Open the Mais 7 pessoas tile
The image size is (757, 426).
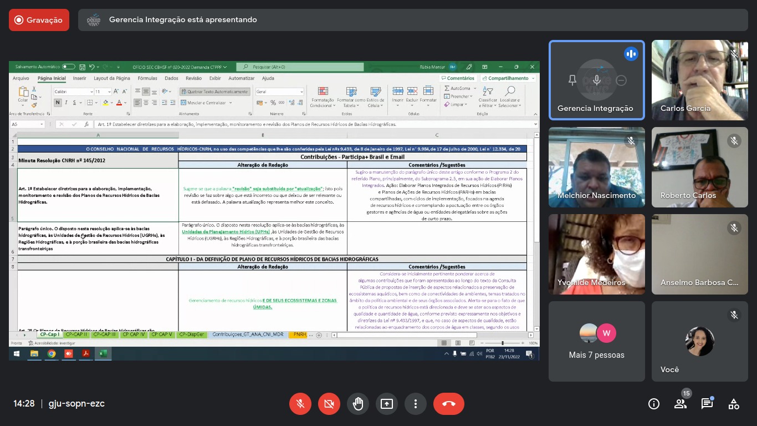point(596,341)
